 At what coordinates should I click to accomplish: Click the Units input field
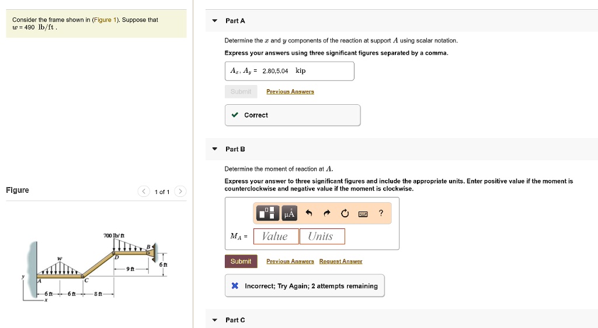pyautogui.click(x=322, y=237)
